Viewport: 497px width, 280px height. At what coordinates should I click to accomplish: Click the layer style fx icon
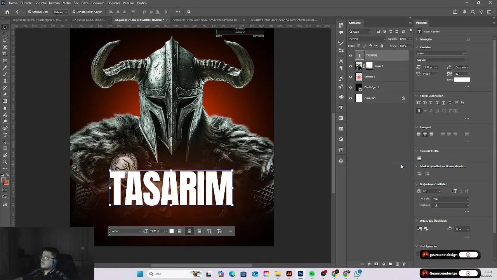pyautogui.click(x=369, y=264)
